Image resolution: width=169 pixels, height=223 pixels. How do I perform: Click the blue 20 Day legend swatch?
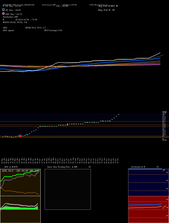click(x=3, y=5)
